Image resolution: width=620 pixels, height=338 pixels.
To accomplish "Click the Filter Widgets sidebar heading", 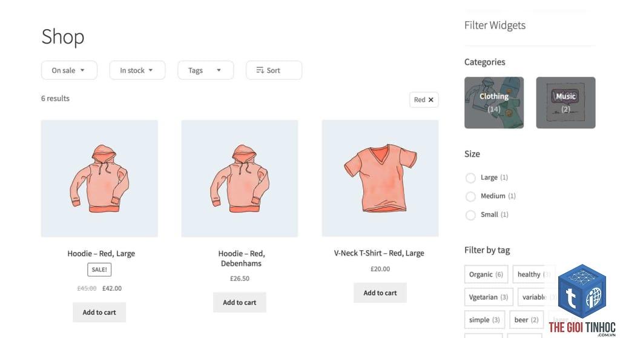I will click(x=495, y=25).
